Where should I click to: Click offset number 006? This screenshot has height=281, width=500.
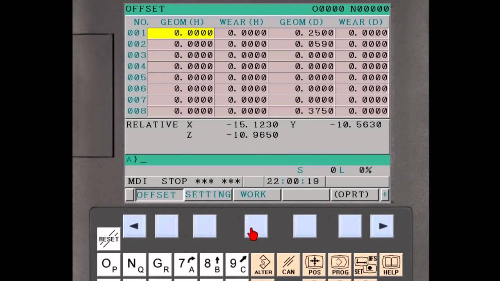[137, 89]
